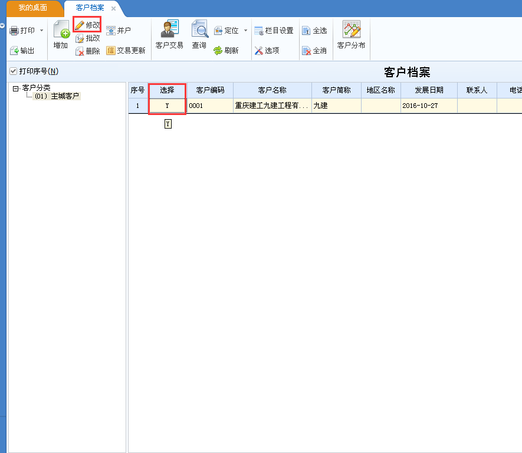Click the 增加 (Add) icon
This screenshot has height=453, width=522.
coord(61,31)
